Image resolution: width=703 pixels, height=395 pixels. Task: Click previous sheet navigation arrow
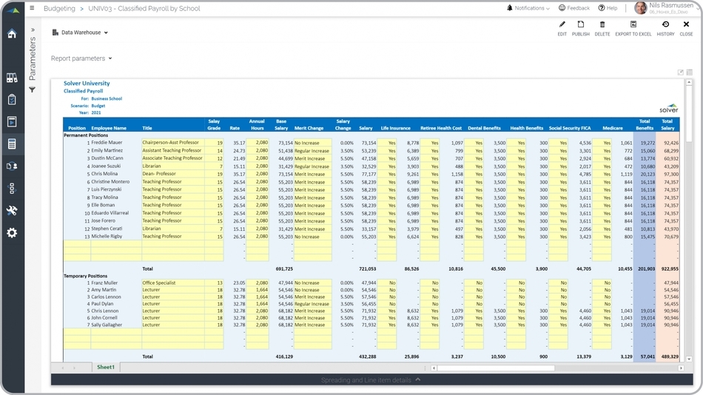click(x=62, y=368)
